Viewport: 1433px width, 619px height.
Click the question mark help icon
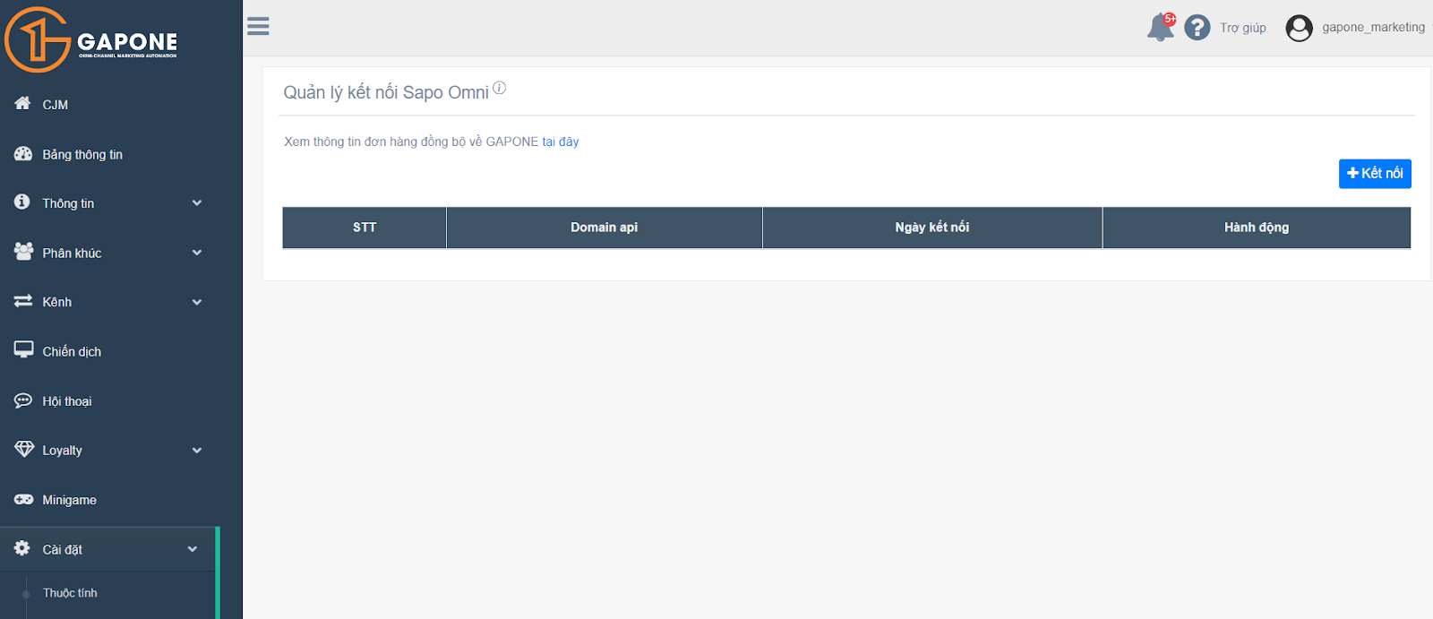click(x=1197, y=28)
